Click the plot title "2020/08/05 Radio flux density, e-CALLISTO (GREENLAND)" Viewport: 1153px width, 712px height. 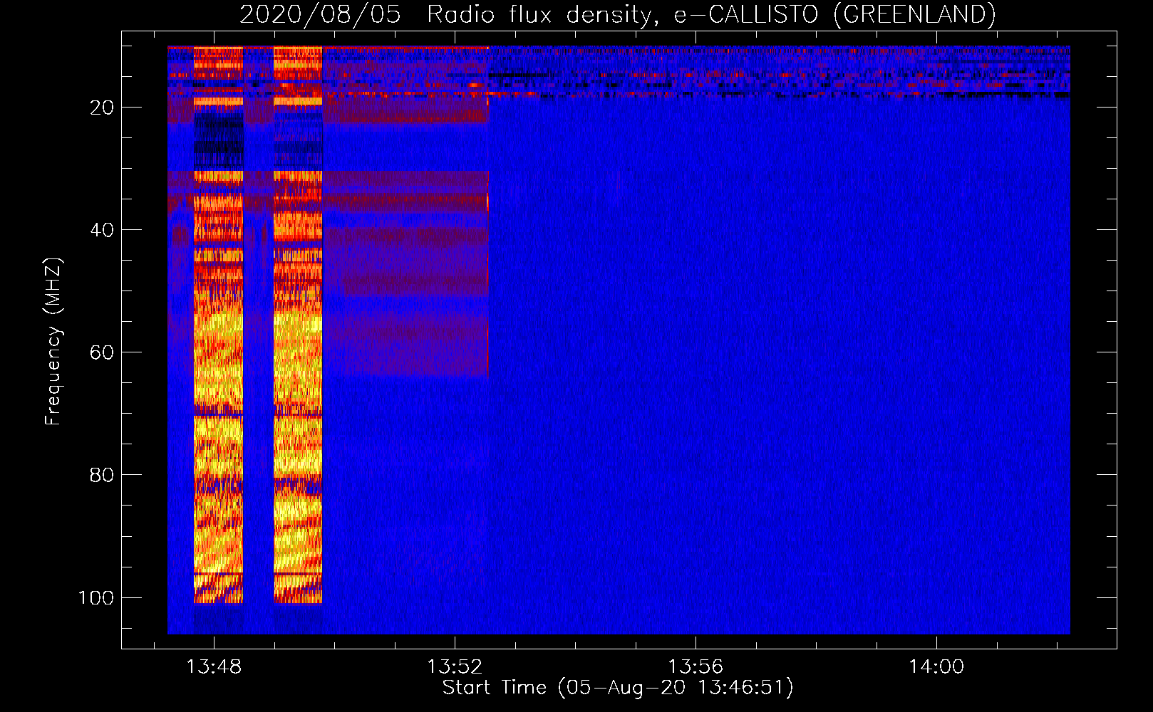click(x=618, y=14)
